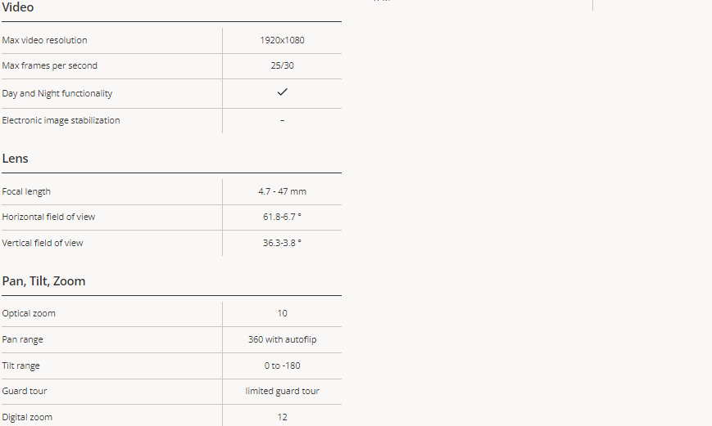Screen dimensions: 712x426
Task: Click the 1920x1080 resolution value
Action: 282,40
